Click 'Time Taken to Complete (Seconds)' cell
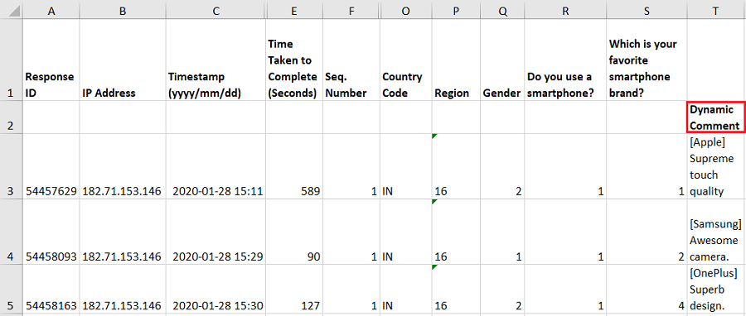 point(294,60)
